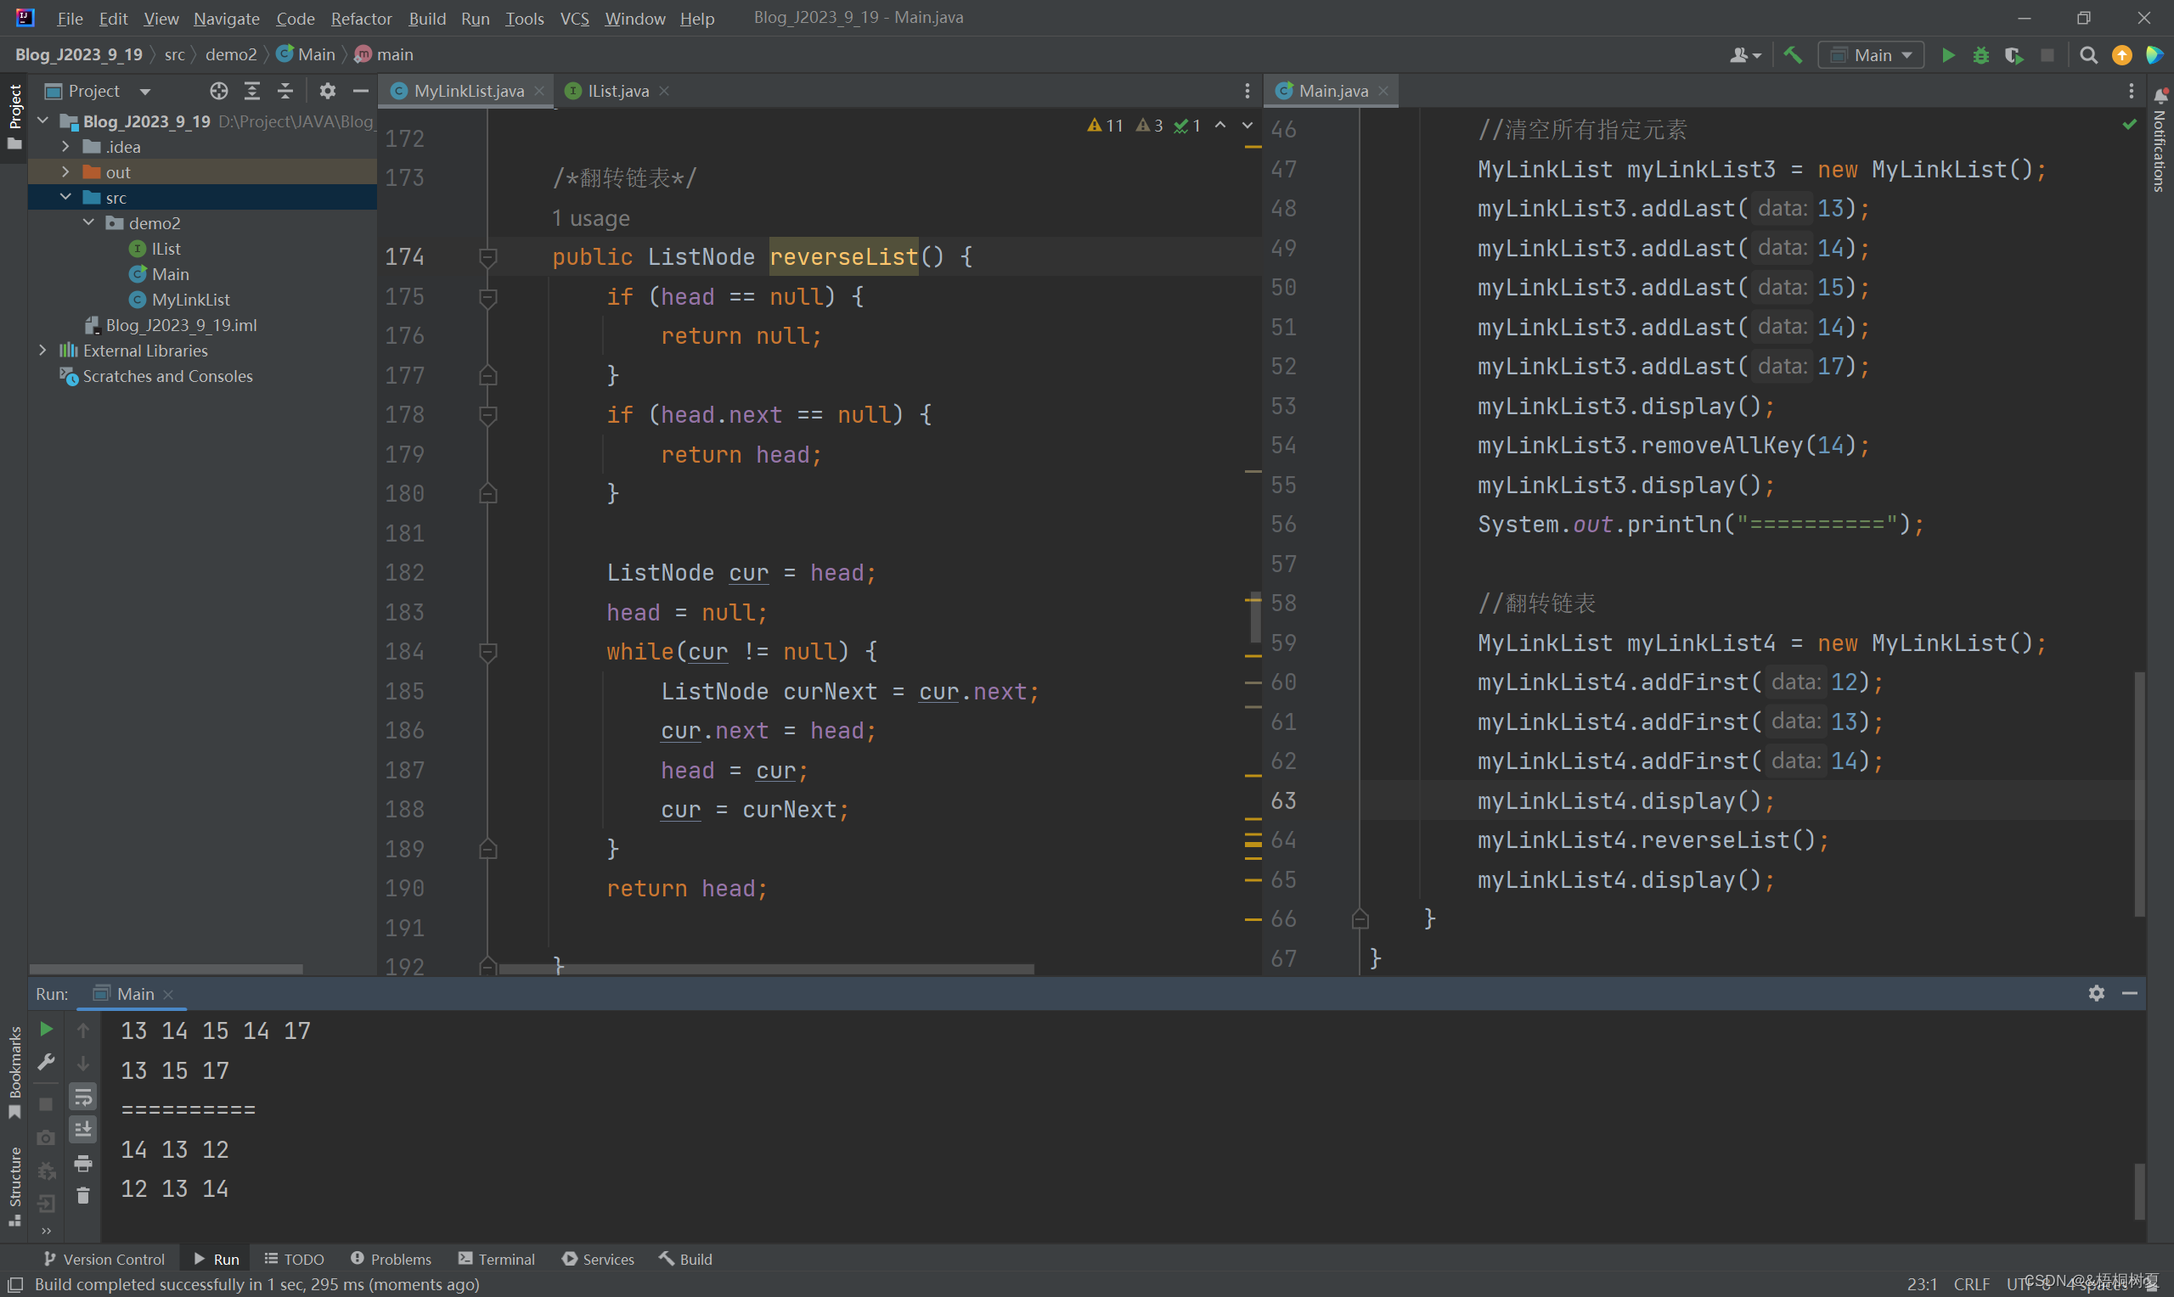Viewport: 2174px width, 1297px height.
Task: Open the Project sidebar tool button
Action: point(14,116)
